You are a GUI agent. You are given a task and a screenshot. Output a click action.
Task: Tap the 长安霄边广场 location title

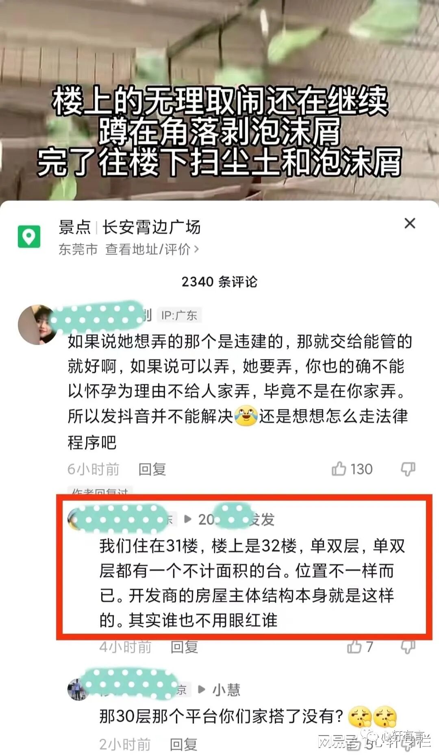pyautogui.click(x=151, y=227)
